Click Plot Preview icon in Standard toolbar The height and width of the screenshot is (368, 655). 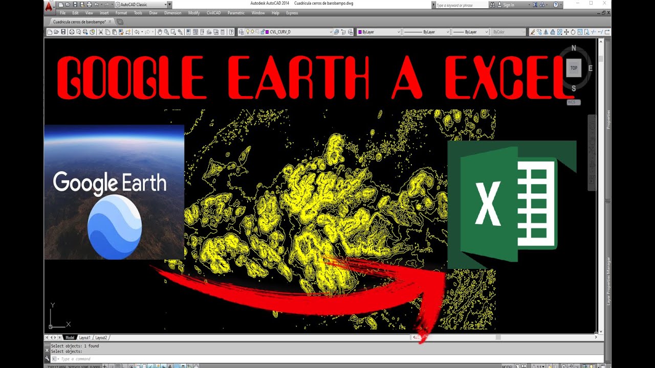[78, 32]
